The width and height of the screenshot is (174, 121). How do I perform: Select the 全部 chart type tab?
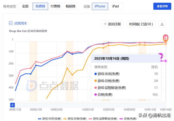[25, 6]
